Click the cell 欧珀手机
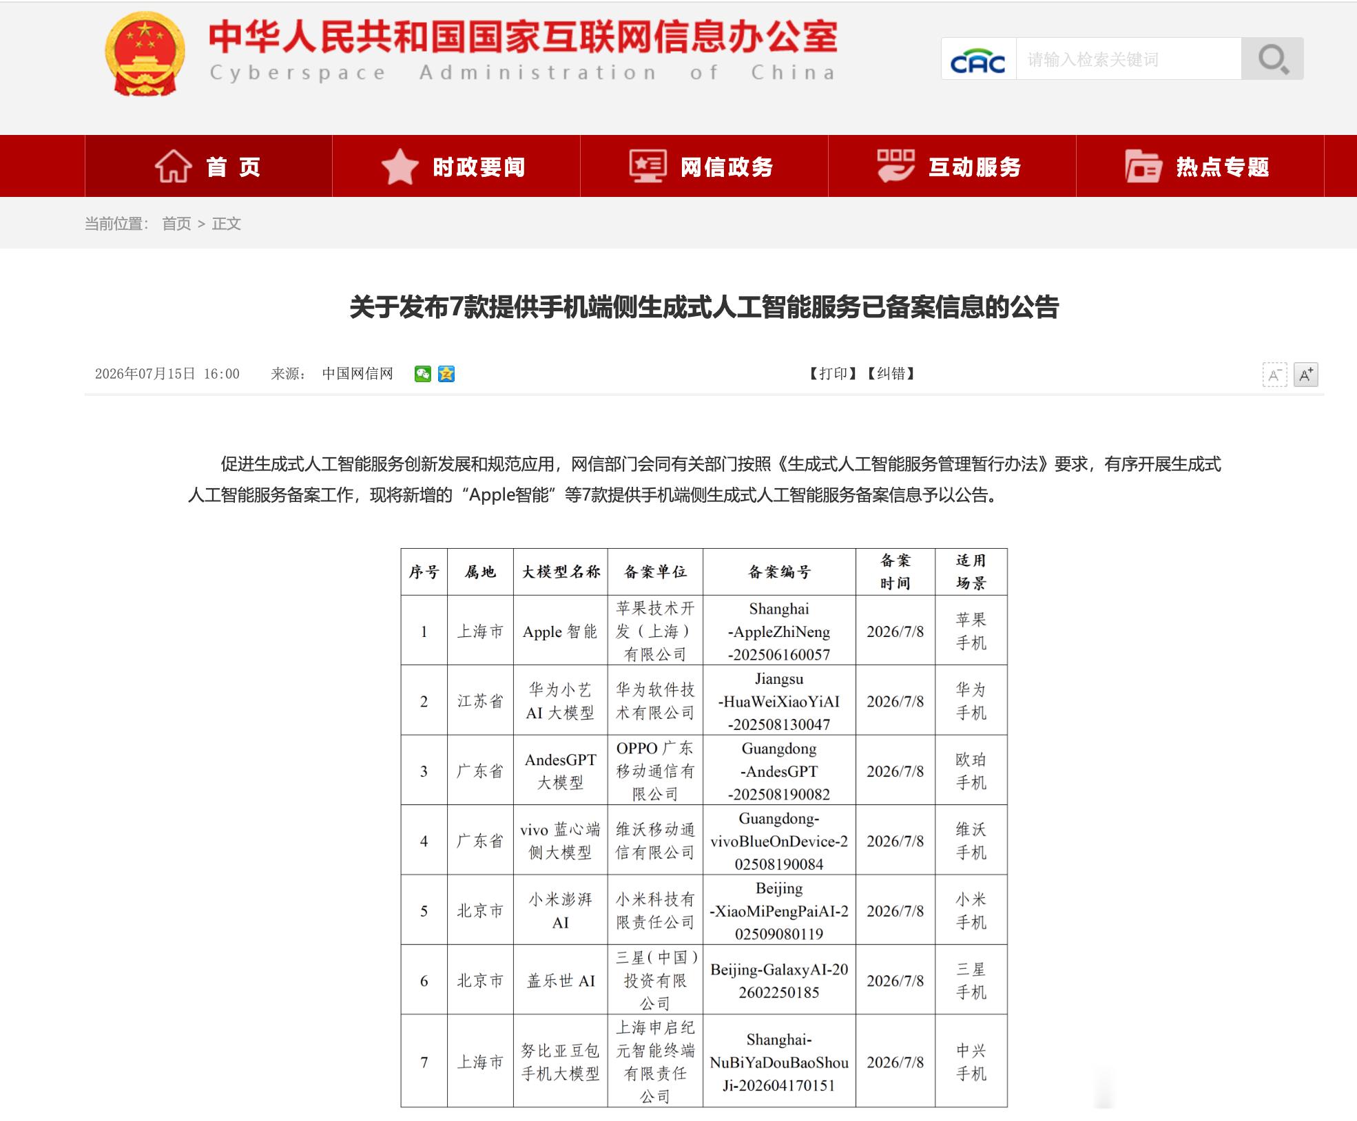 971,771
